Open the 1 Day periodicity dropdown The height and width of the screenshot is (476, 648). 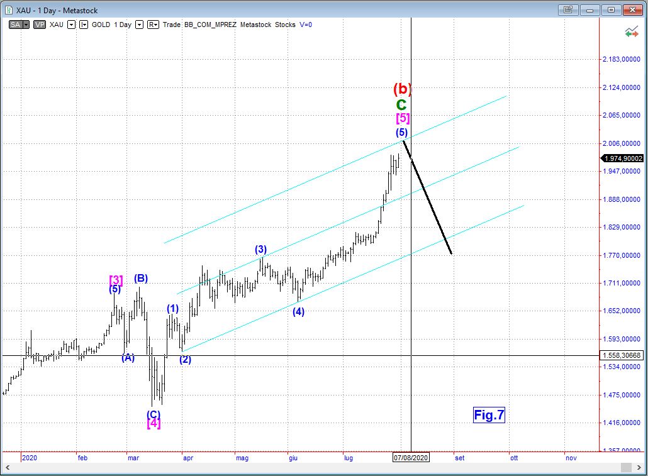(140, 25)
